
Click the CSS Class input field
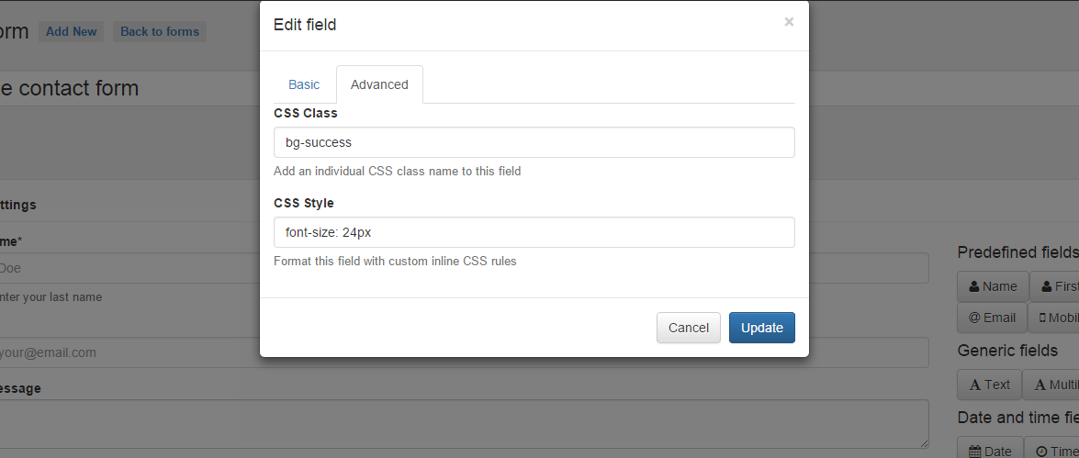point(534,142)
